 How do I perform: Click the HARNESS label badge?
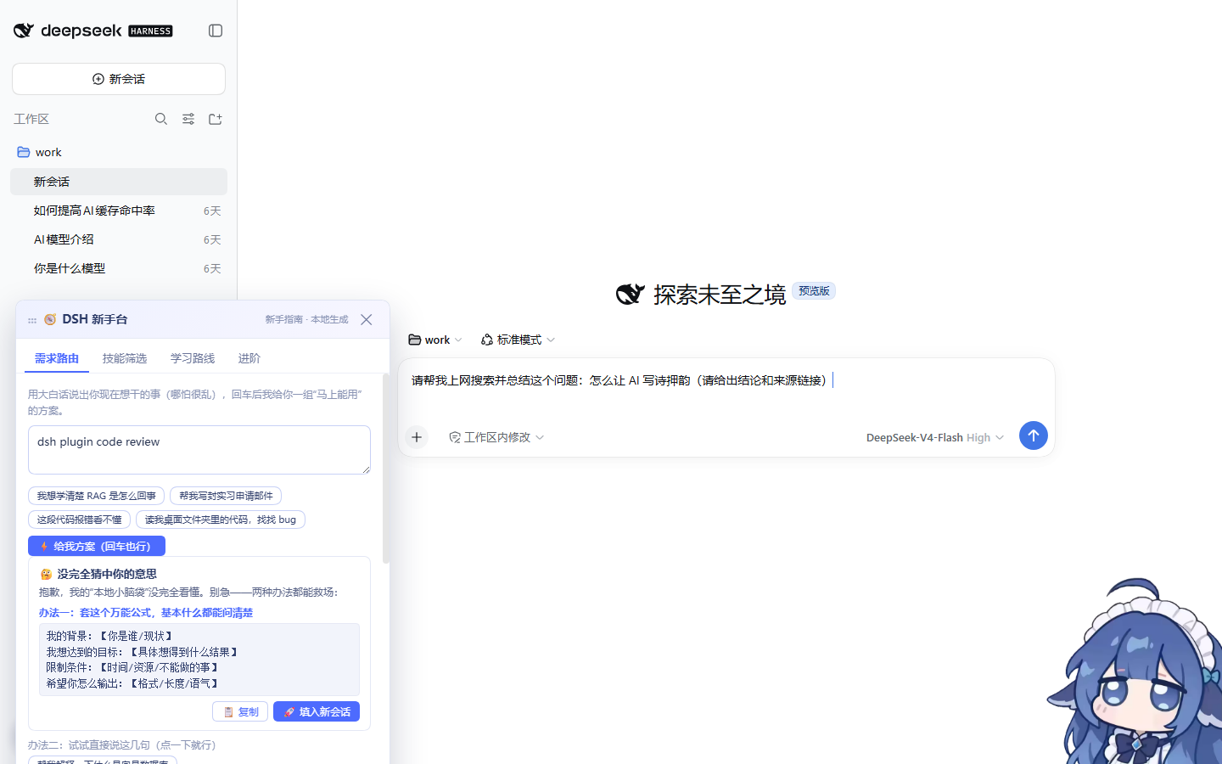click(151, 31)
